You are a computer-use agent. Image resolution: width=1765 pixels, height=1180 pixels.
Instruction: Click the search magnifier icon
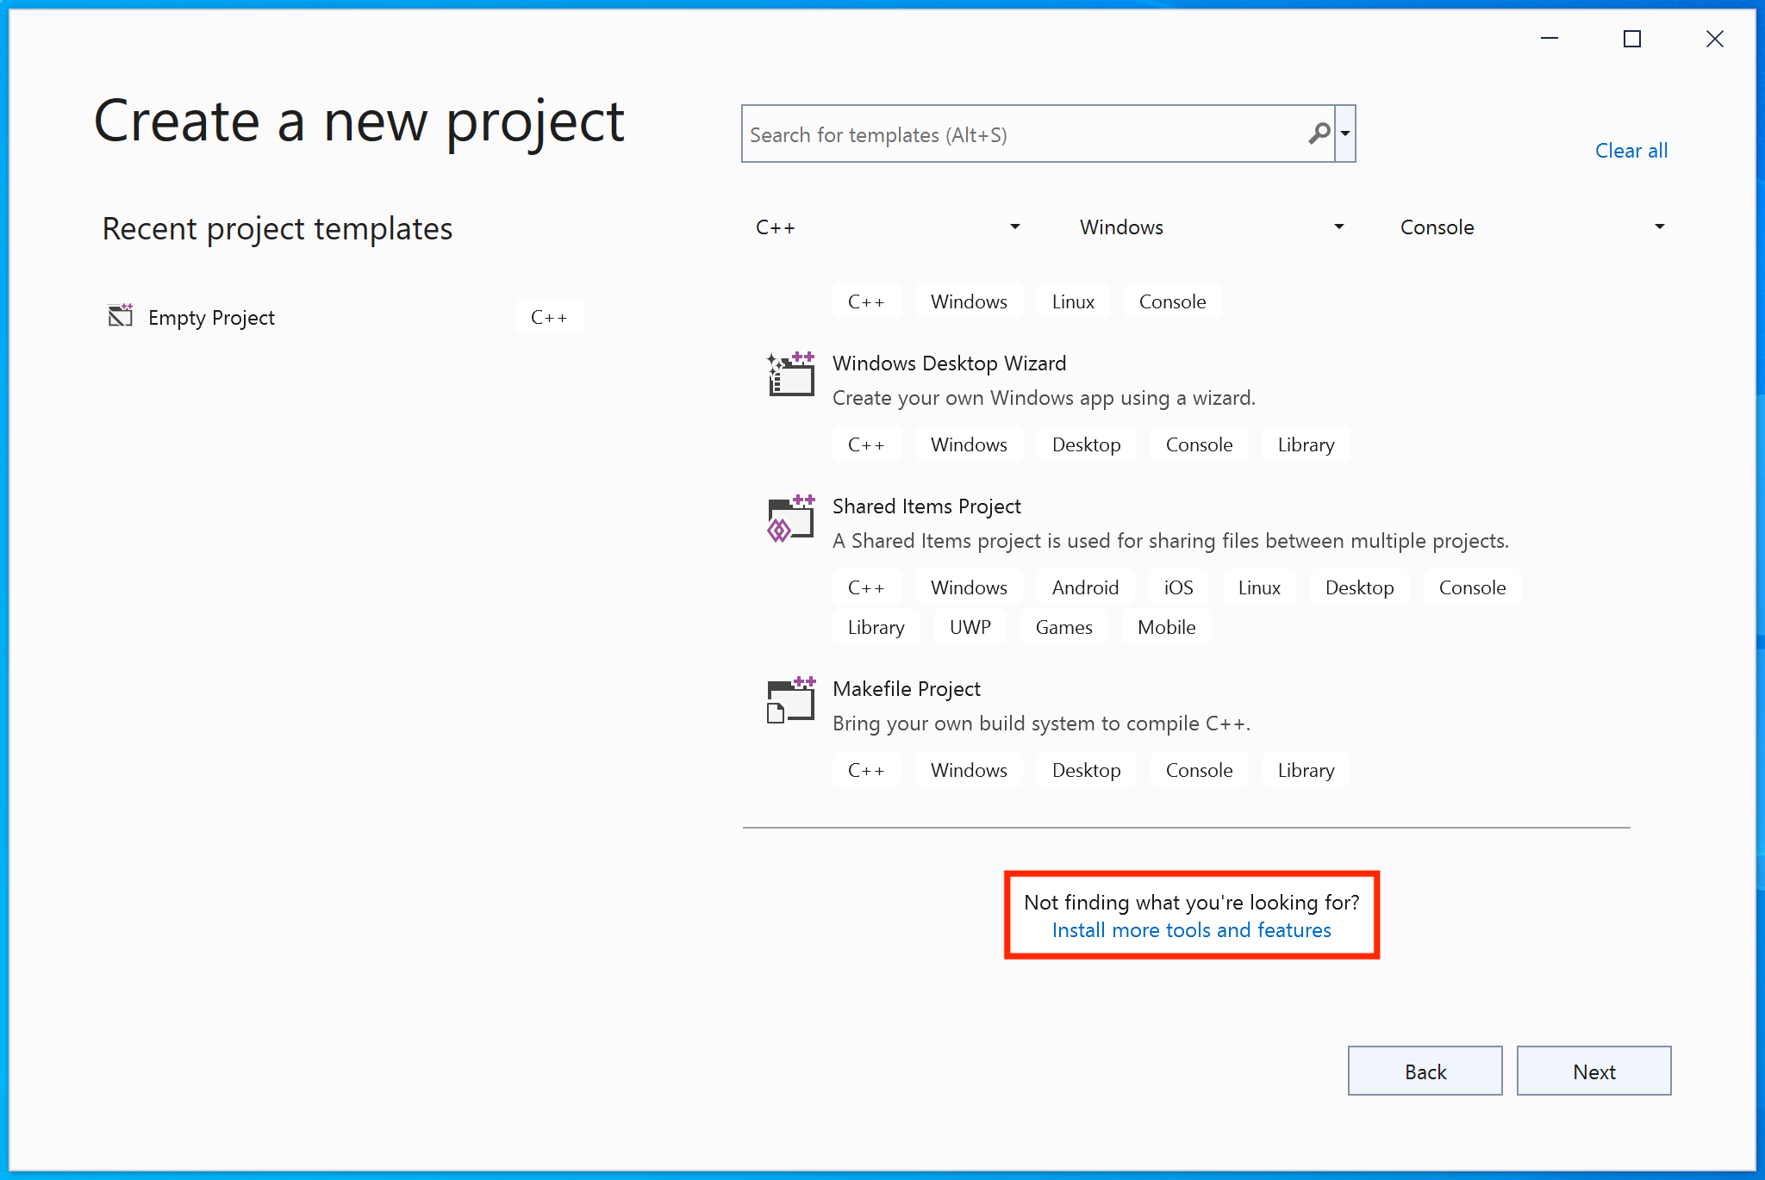[1319, 134]
